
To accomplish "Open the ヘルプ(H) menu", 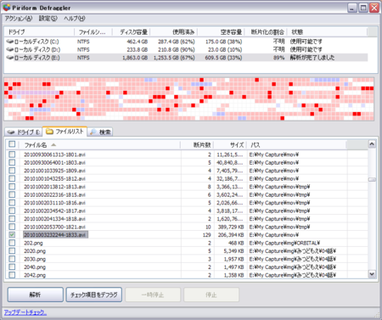I will [74, 19].
